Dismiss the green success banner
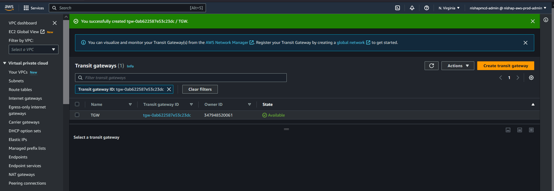Viewport: 554px width, 191px height. click(532, 21)
